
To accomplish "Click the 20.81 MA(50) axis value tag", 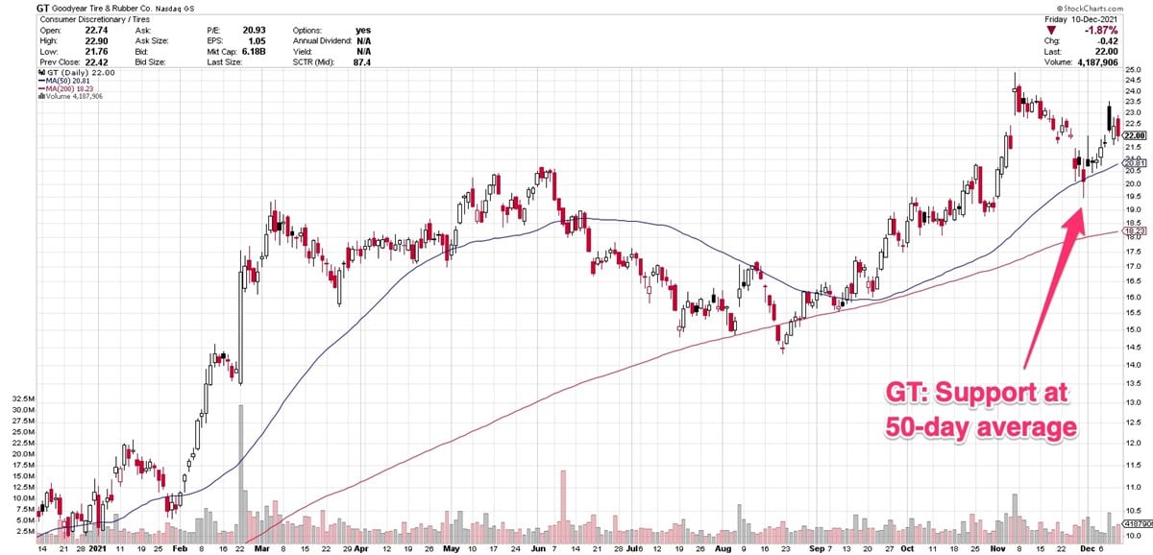I will coord(1132,164).
